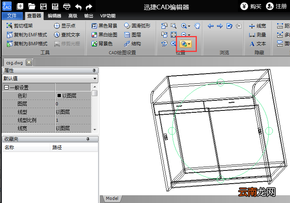290x203 pixels.
Task: Edit the 线型比例 value field
Action: pyautogui.click(x=73, y=120)
